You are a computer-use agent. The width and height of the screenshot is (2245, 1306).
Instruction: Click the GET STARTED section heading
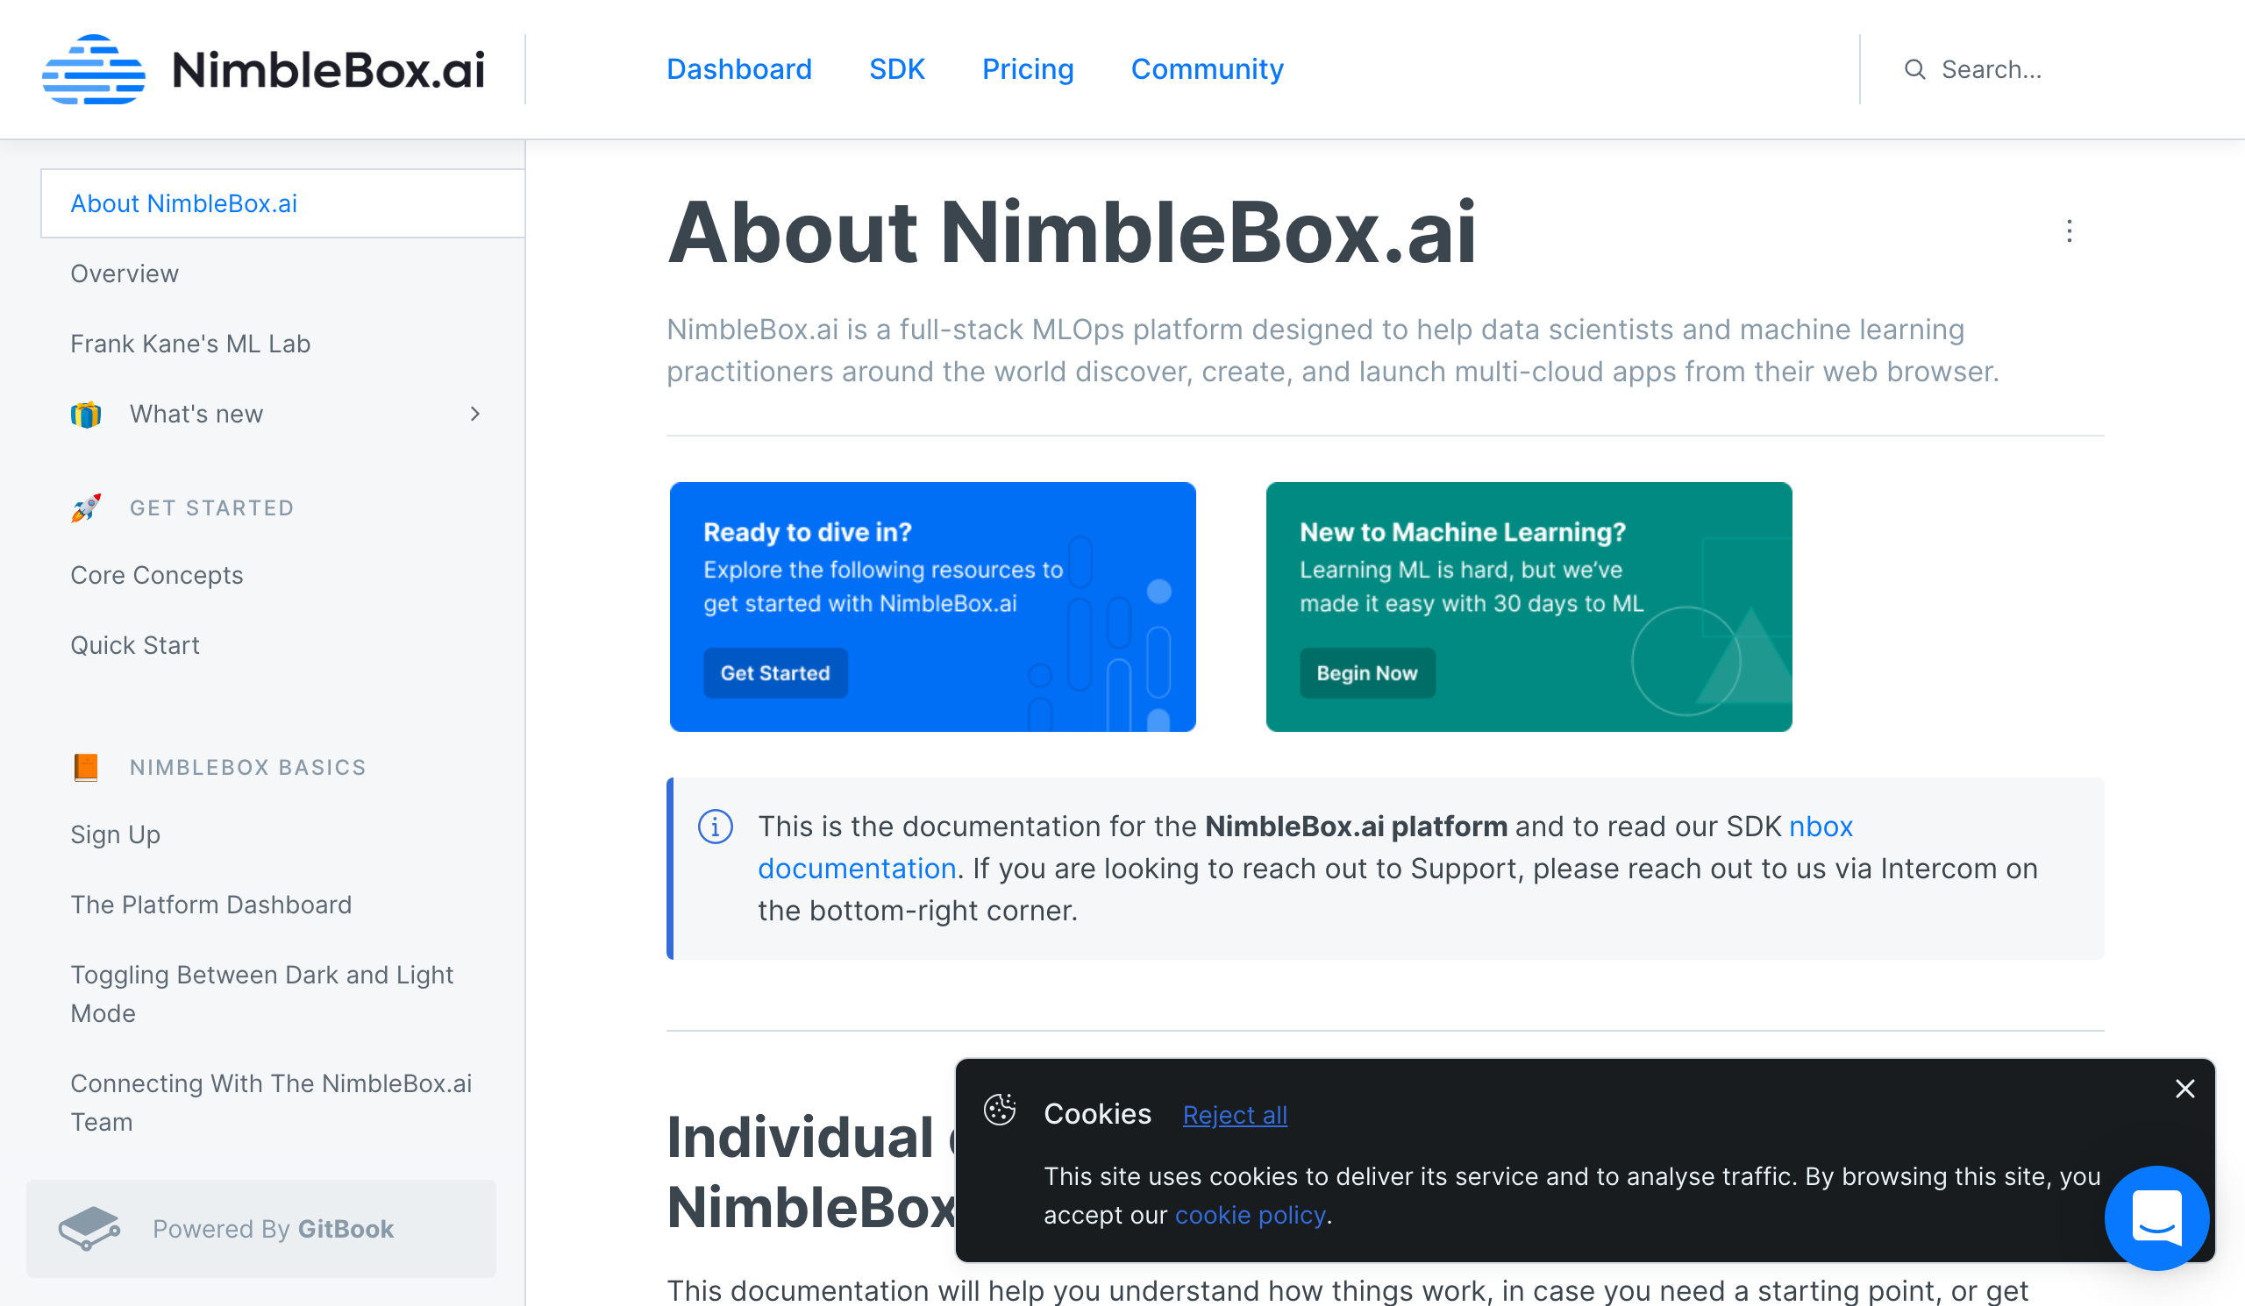(x=212, y=507)
